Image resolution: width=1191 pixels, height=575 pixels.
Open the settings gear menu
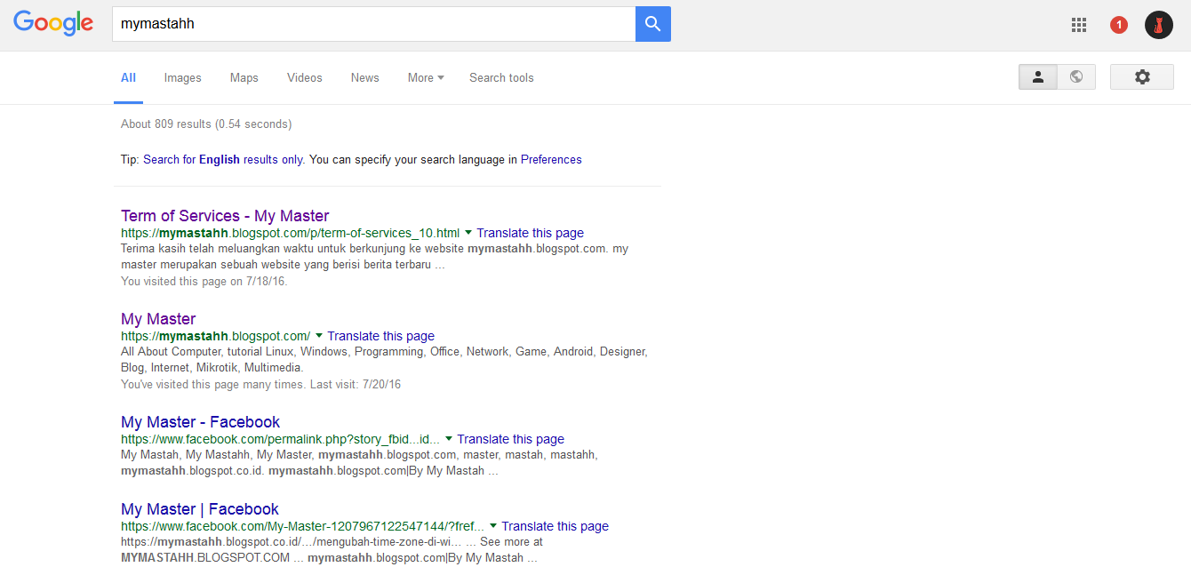tap(1142, 77)
